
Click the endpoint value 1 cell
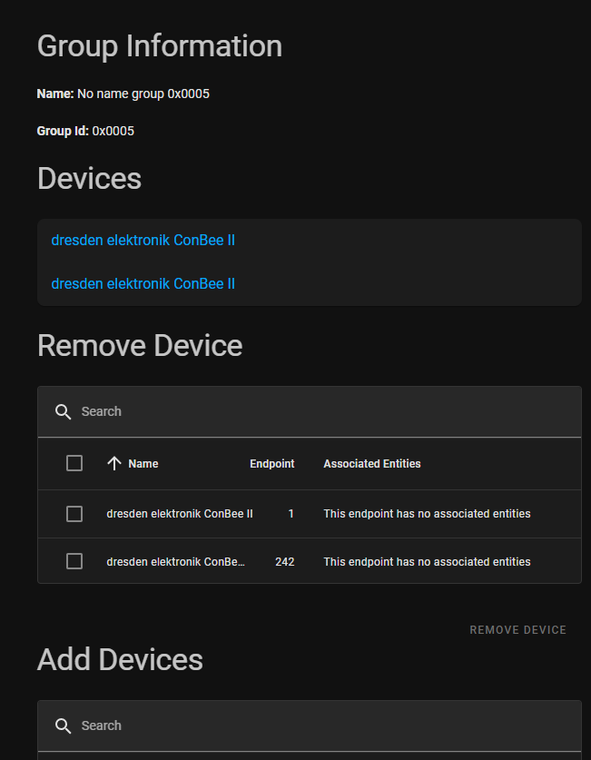pyautogui.click(x=291, y=514)
